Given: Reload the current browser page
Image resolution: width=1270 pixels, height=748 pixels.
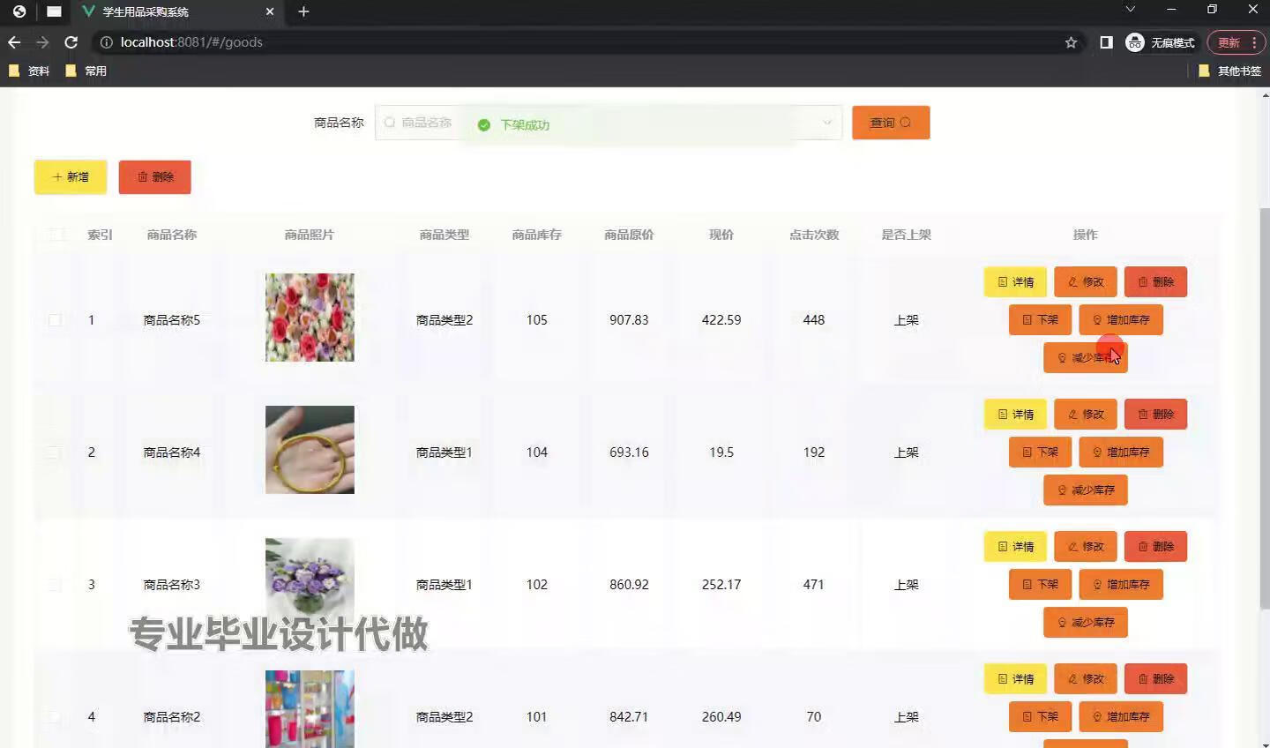Looking at the screenshot, I should 71,42.
